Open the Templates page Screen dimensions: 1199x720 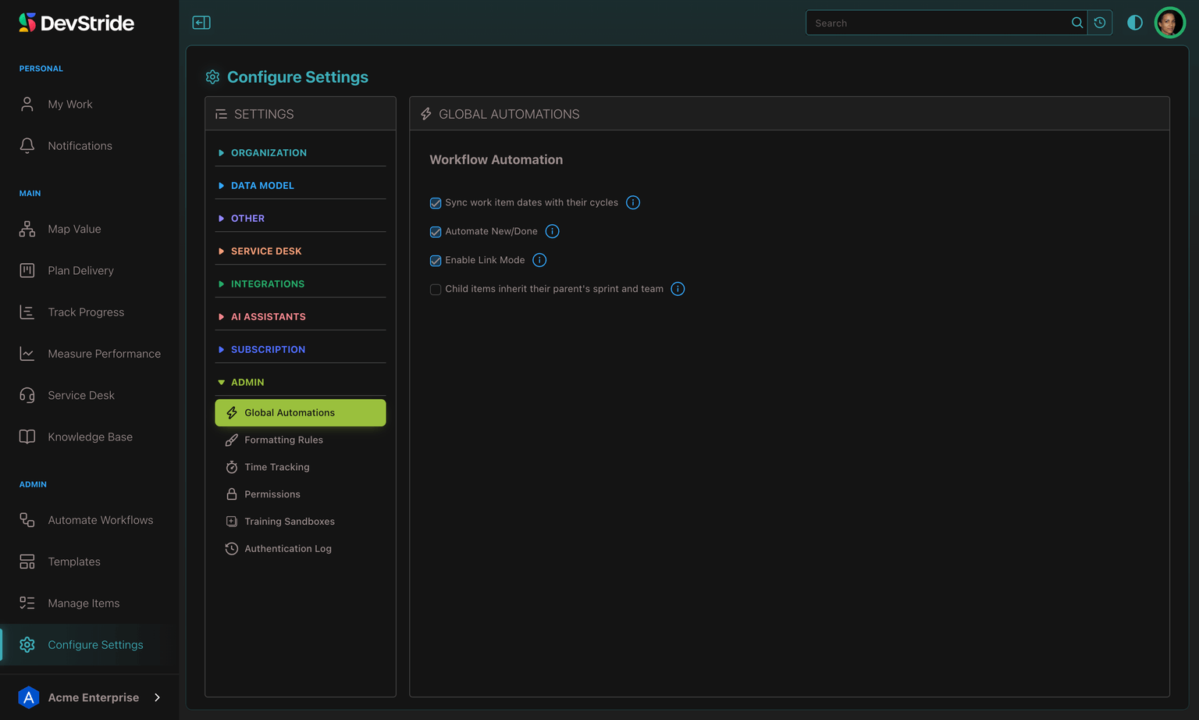point(90,561)
